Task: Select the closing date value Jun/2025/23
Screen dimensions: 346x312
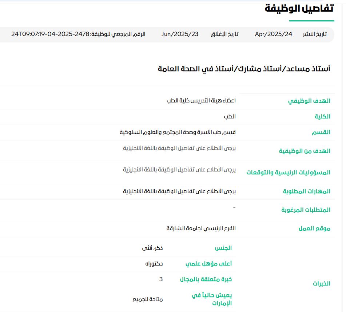Action: (x=180, y=34)
